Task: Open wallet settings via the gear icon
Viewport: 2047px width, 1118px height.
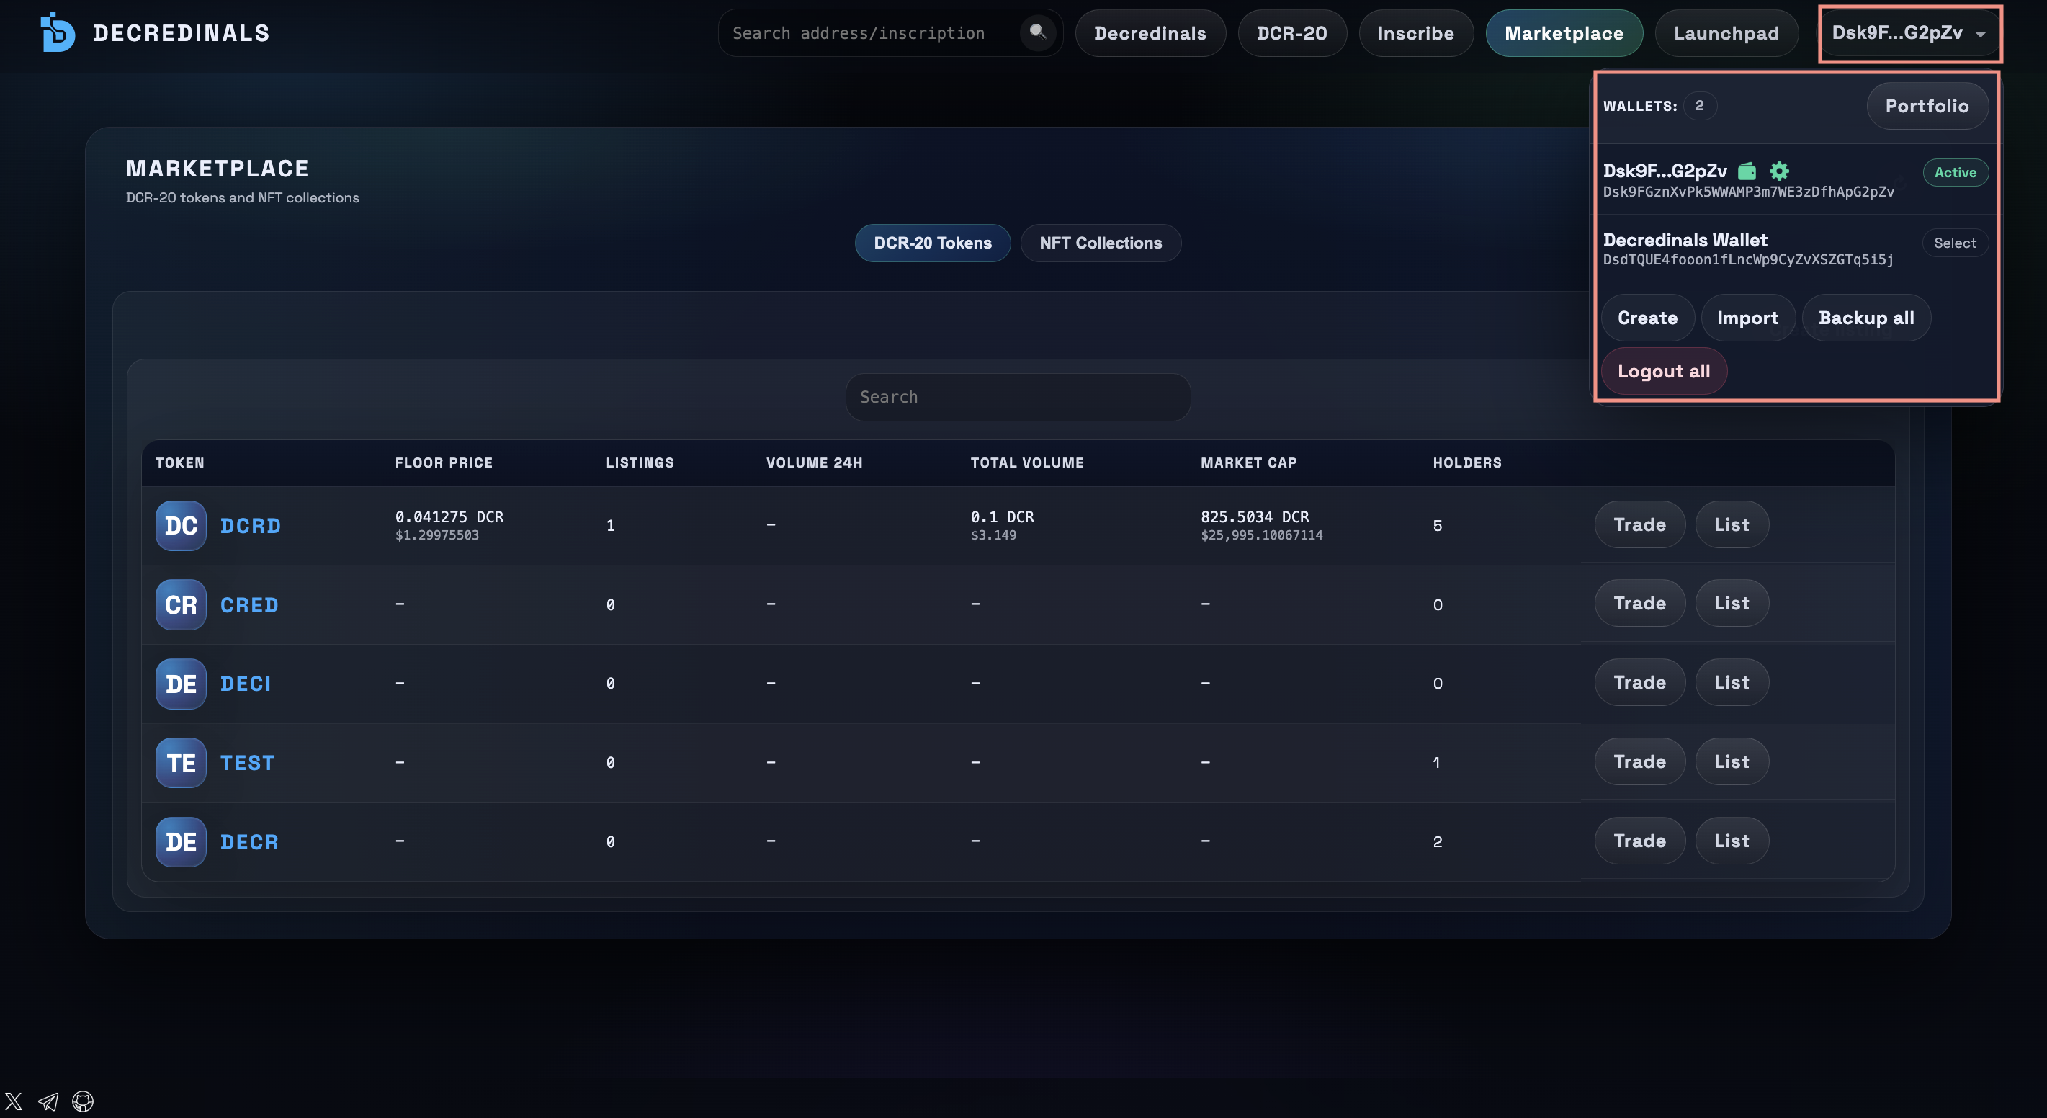Action: click(1779, 170)
